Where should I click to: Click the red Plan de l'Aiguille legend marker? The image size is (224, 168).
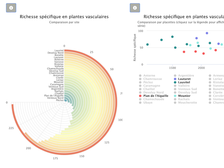click(140, 96)
